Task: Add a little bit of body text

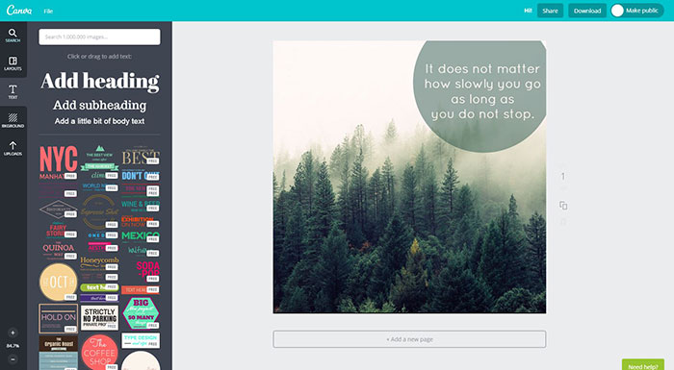Action: coord(99,121)
